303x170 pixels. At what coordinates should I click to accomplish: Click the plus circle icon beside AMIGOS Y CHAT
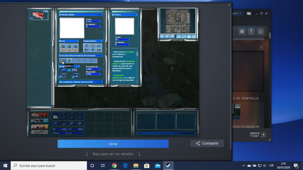264,135
